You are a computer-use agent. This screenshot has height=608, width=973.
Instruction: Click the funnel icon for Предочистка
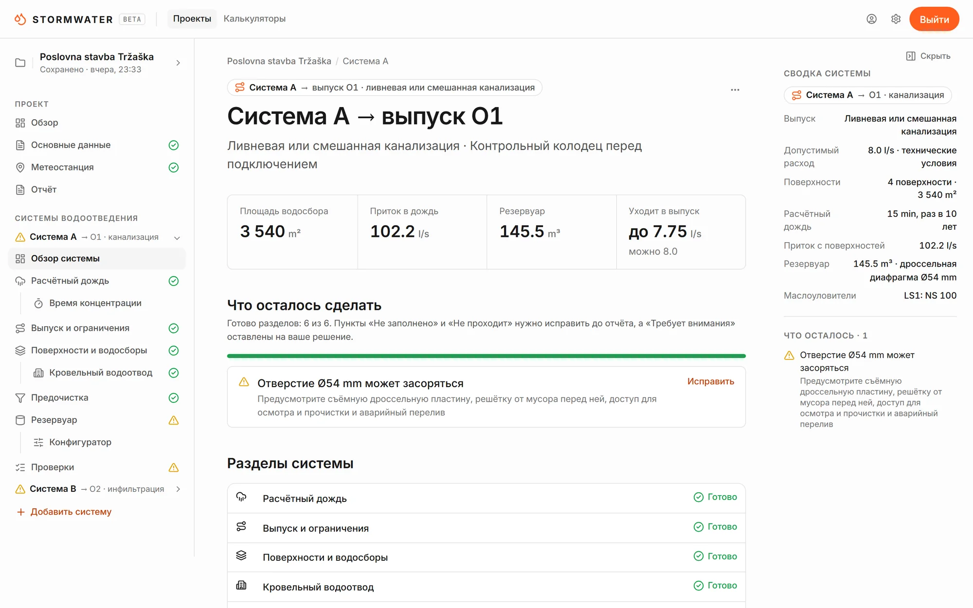[20, 398]
